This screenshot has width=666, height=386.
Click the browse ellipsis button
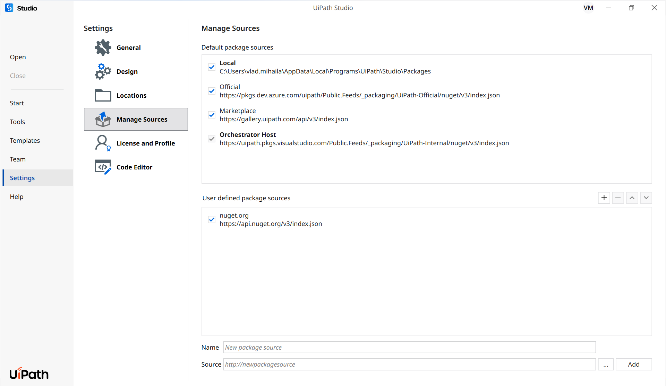[x=606, y=365]
